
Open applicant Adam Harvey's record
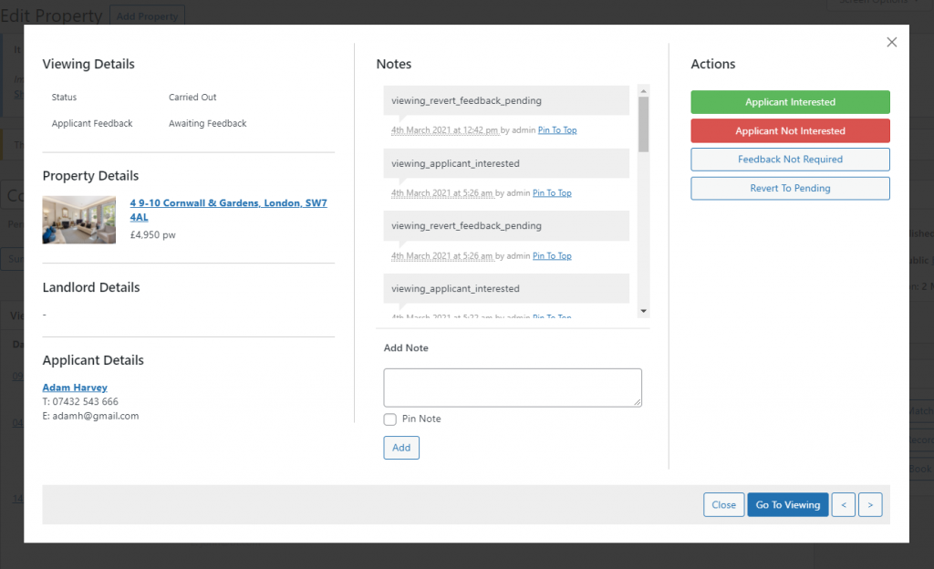point(74,387)
